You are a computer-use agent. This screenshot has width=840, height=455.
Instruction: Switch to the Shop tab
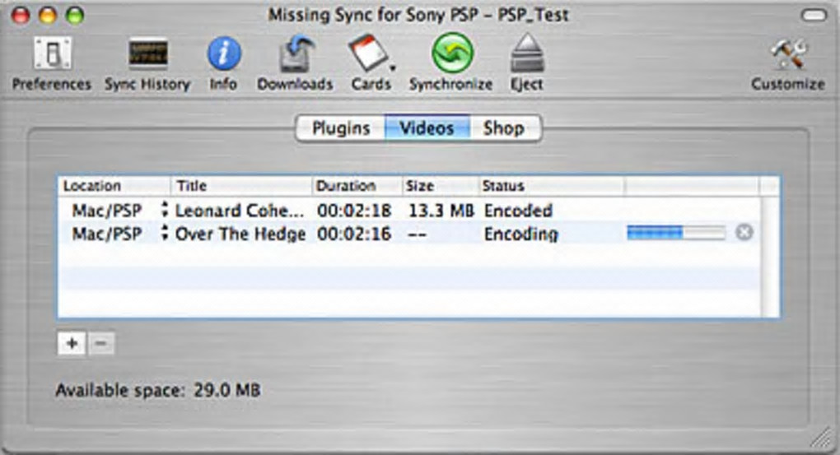click(x=503, y=128)
